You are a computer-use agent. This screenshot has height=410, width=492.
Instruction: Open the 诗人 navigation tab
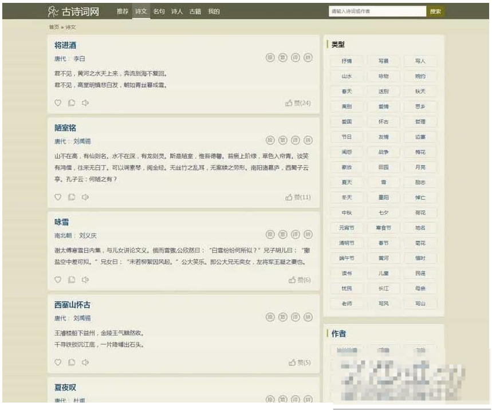pyautogui.click(x=177, y=11)
